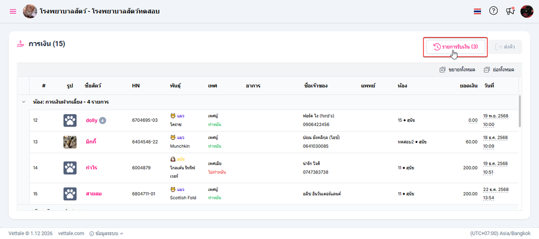This screenshot has height=239, width=539.
Task: Expand all groups with ขยายทั้งหมด
Action: click(x=457, y=70)
